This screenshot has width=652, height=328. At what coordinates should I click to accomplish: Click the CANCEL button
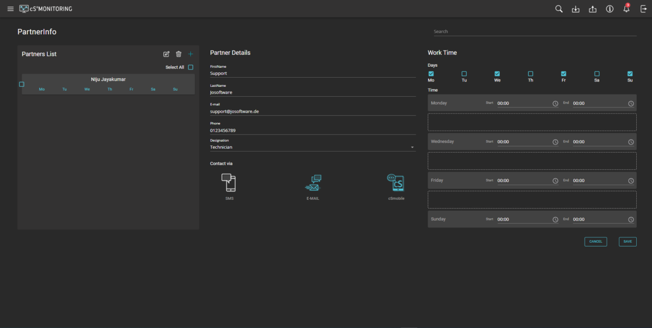[595, 242]
